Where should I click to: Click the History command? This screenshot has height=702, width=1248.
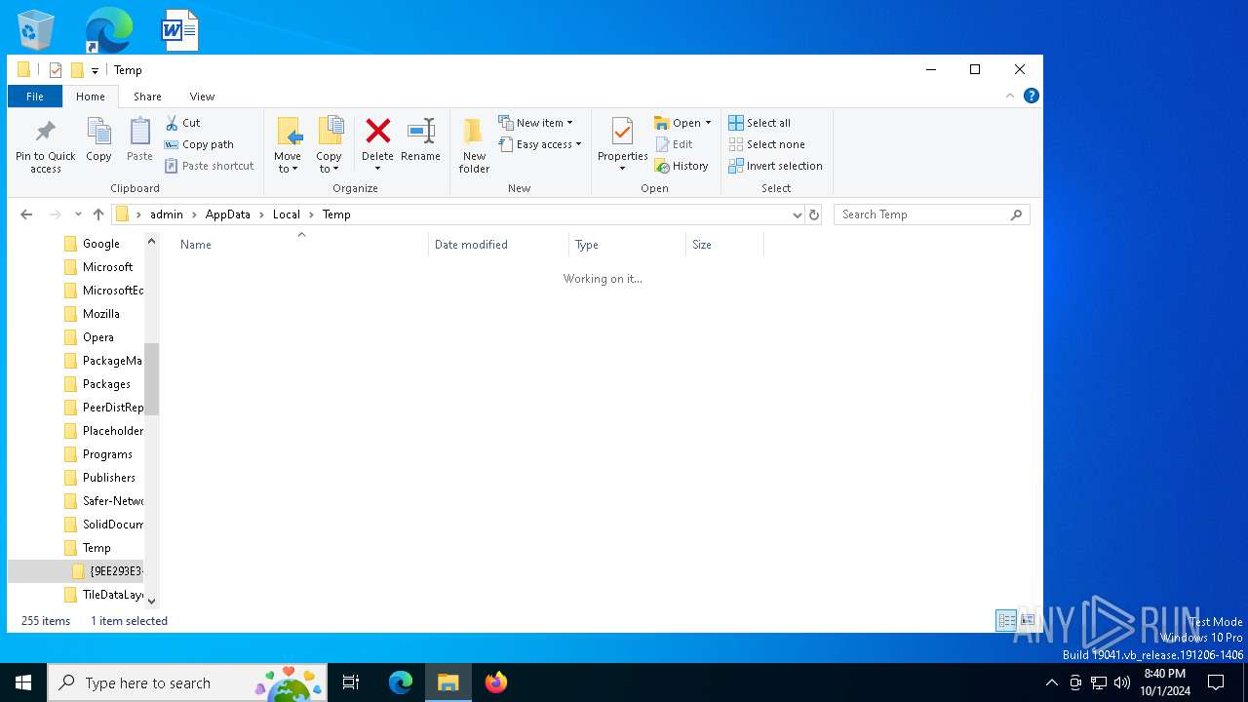click(x=682, y=166)
